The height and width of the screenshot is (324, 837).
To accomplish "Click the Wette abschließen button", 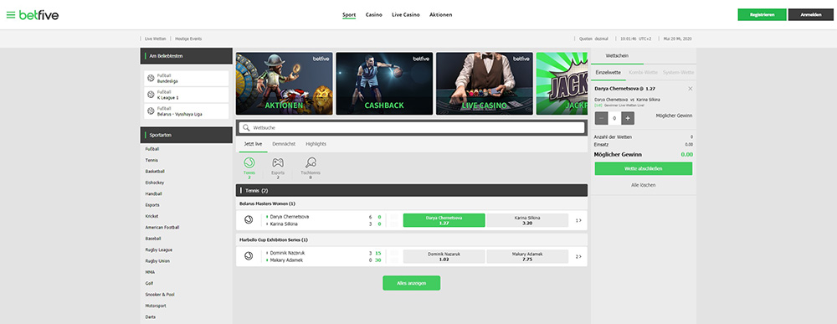I will 643,168.
